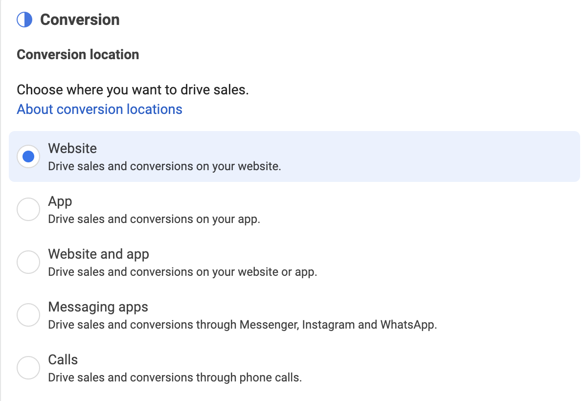Open the About conversion locations link

tap(99, 109)
